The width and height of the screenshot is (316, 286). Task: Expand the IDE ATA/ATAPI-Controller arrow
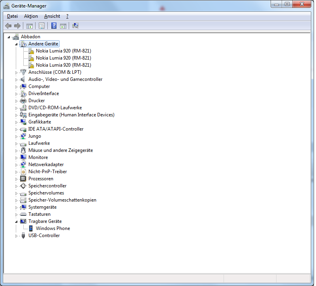[x=16, y=129]
